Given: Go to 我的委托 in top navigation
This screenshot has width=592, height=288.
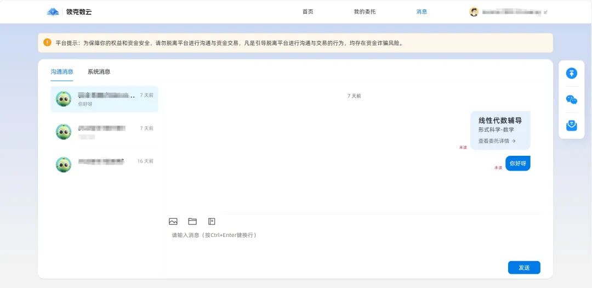Looking at the screenshot, I should click(x=365, y=12).
